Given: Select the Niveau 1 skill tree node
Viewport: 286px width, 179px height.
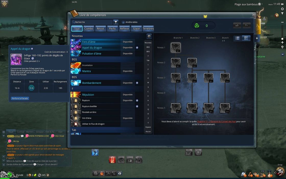Looking at the screenshot, I should (176, 48).
